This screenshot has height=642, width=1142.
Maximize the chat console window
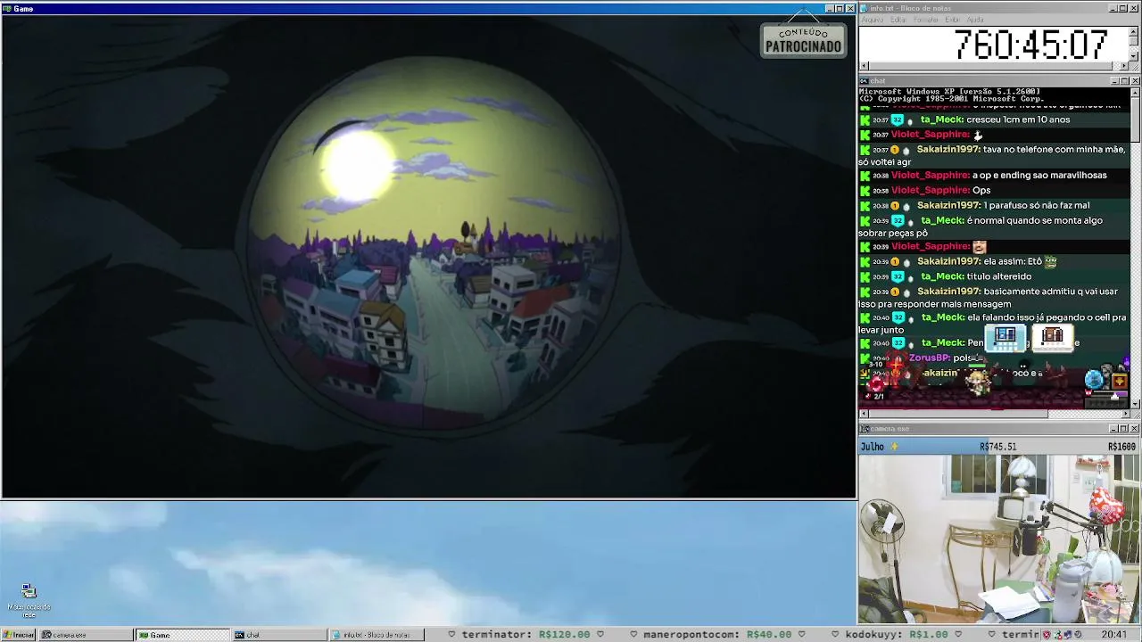pyautogui.click(x=1124, y=81)
